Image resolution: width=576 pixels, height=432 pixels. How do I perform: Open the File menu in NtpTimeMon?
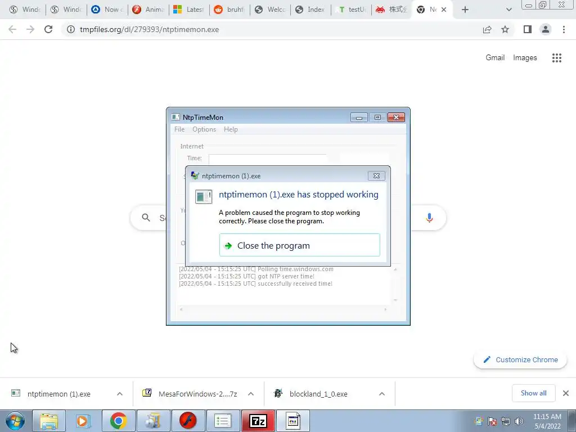pyautogui.click(x=179, y=129)
